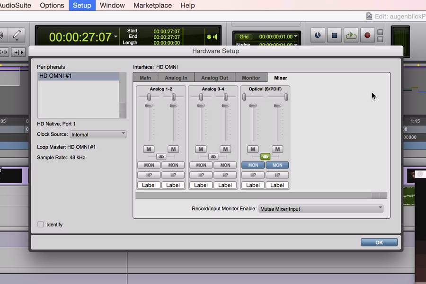The width and height of the screenshot is (426, 284).
Task: Open Record/Input Monitor Enable dropdown
Action: click(x=321, y=209)
